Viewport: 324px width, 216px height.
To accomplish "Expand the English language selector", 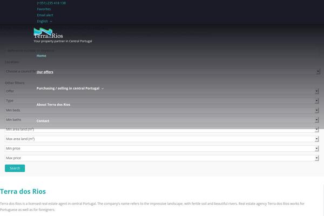I will (44, 21).
